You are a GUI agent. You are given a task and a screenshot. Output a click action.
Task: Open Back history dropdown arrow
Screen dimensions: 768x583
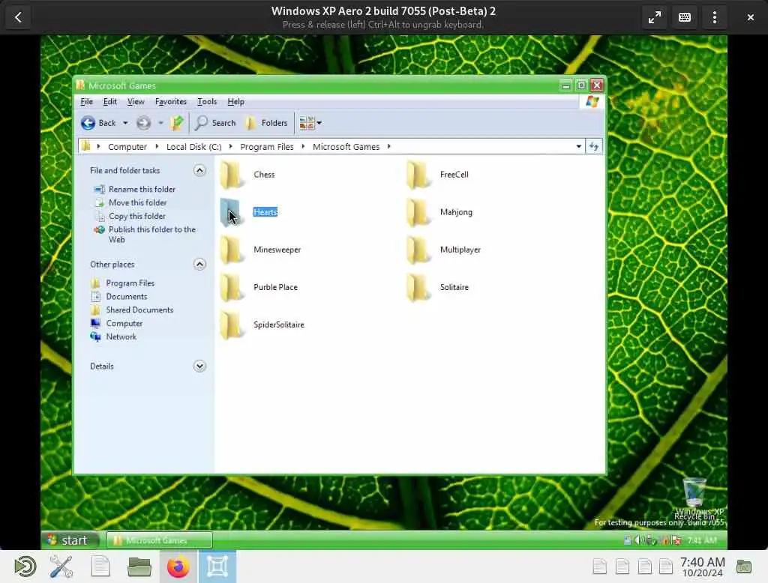[125, 123]
